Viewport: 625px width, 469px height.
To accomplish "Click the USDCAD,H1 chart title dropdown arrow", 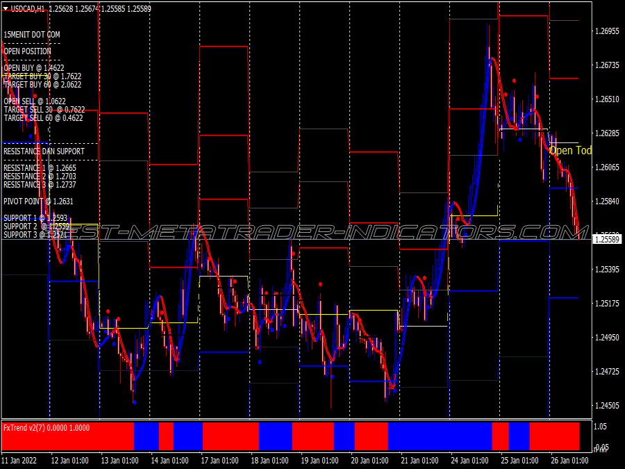I will [5, 9].
